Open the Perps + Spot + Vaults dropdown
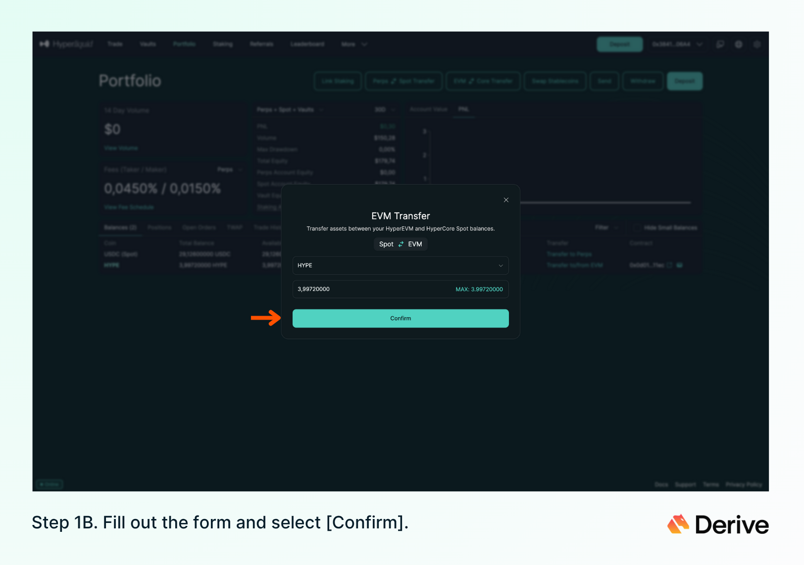Image resolution: width=804 pixels, height=565 pixels. point(290,110)
